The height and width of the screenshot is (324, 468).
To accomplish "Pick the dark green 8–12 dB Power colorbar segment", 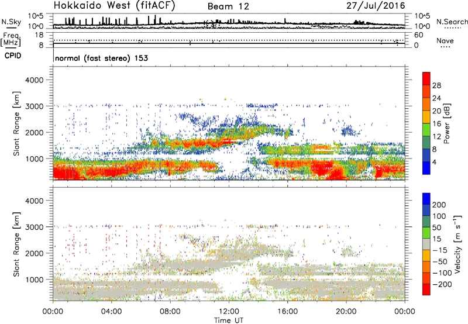I will pyautogui.click(x=426, y=142).
